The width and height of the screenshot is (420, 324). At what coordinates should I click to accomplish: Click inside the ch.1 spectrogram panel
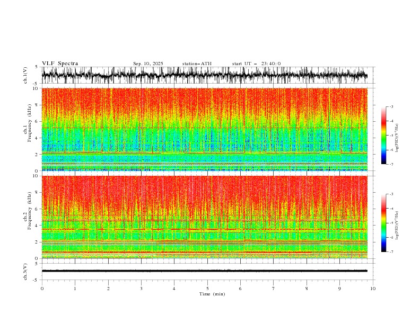click(204, 129)
